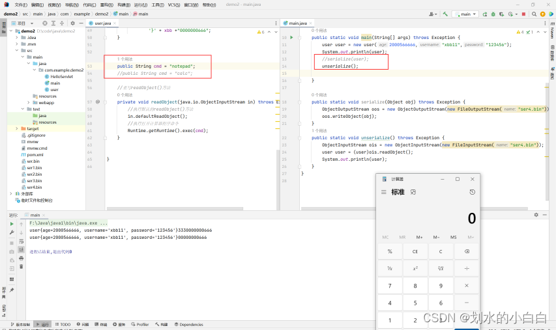Open the Dependencies tool window

[188, 324]
